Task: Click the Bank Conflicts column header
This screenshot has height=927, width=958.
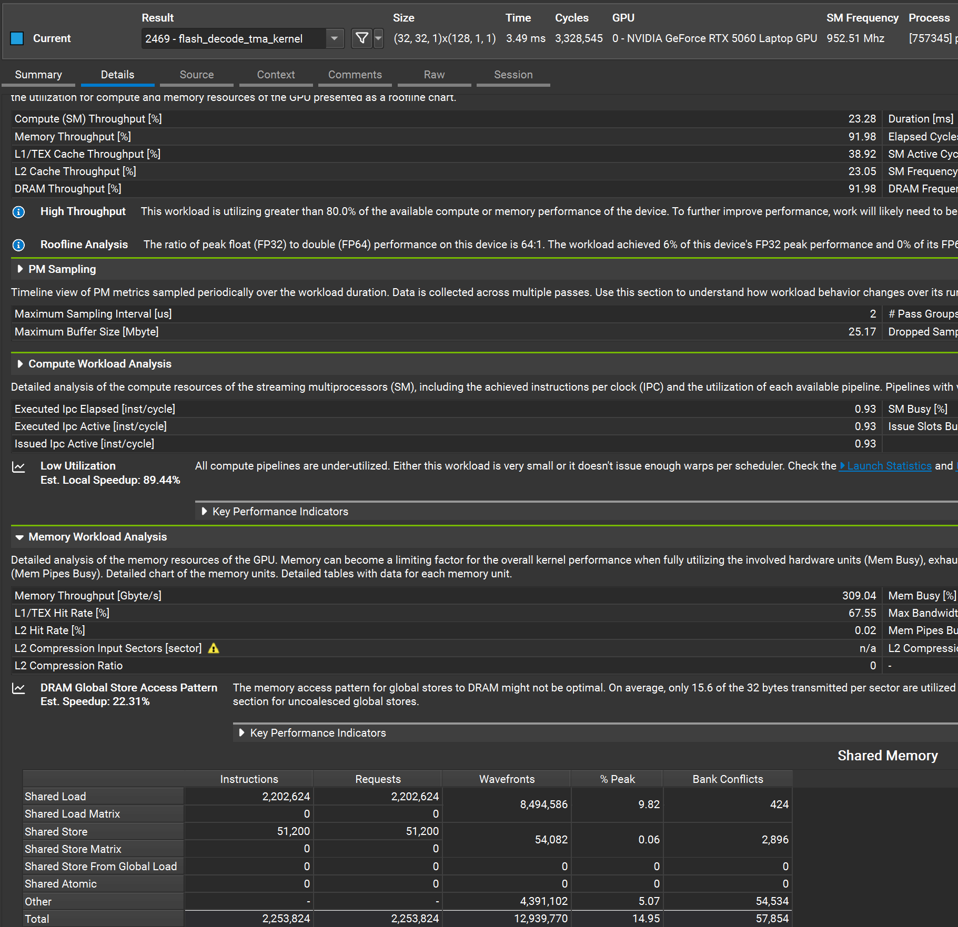Action: 728,779
